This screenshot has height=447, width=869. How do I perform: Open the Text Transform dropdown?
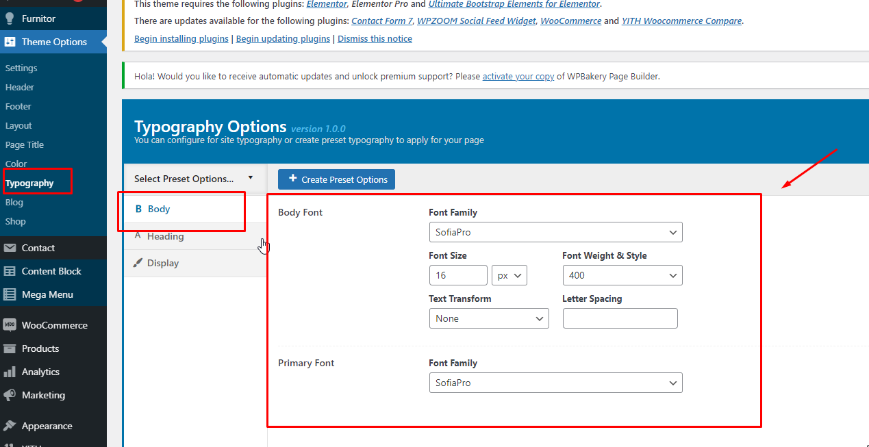489,318
